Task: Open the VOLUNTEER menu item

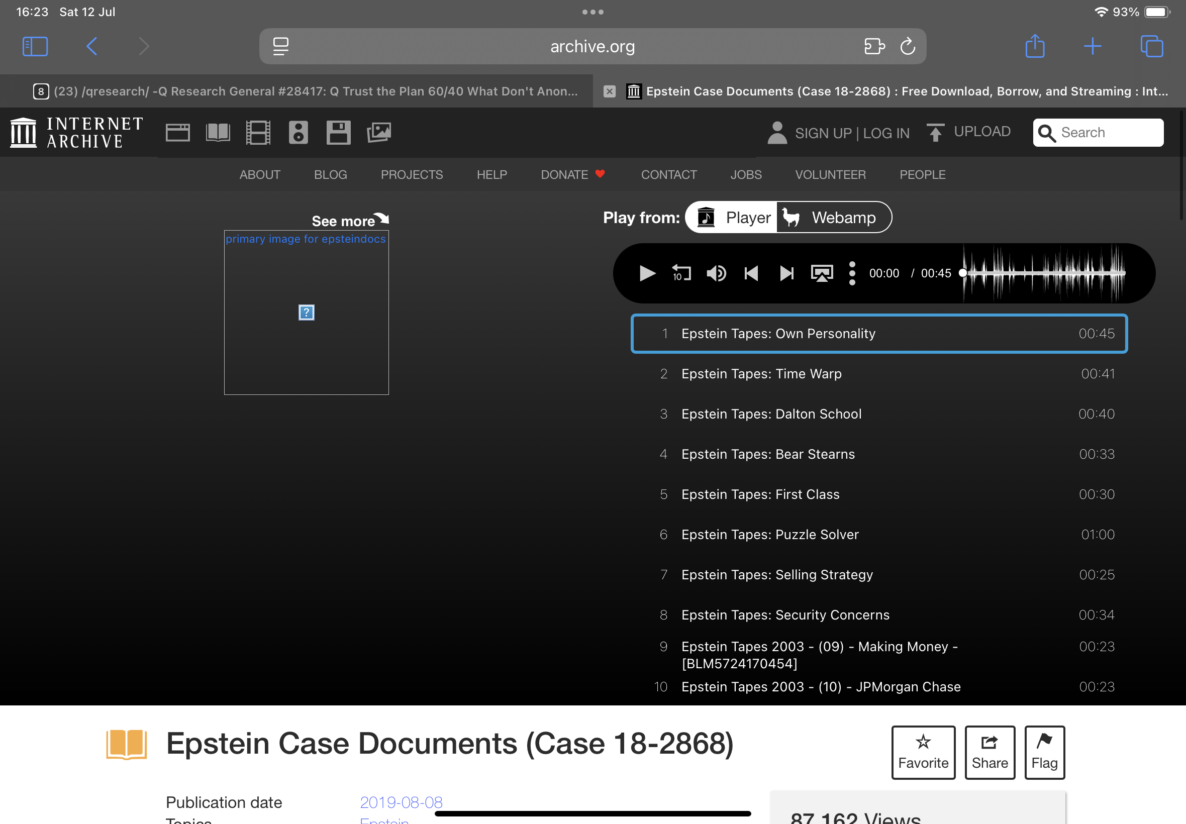Action: [x=830, y=174]
